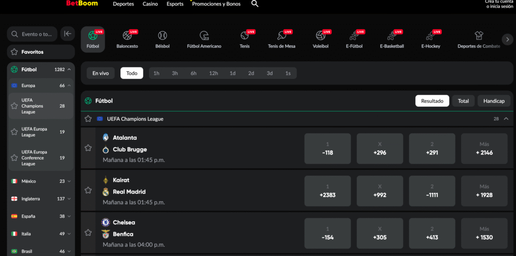Viewport: 516px width, 256px height.
Task: Select the Todo filter
Action: (132, 73)
